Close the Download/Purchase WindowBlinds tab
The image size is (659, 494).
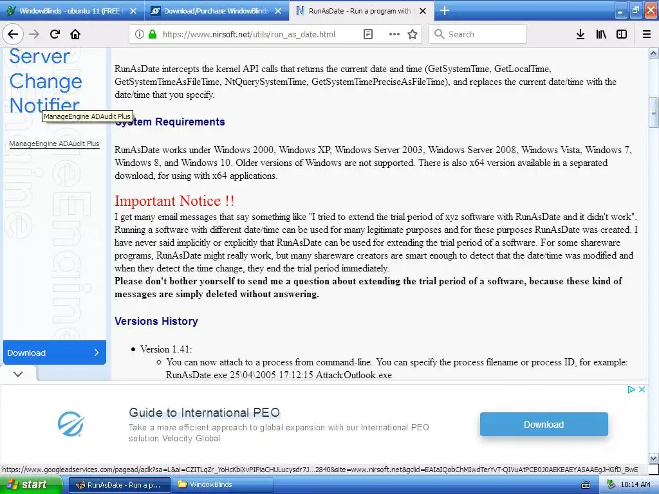[x=278, y=11]
